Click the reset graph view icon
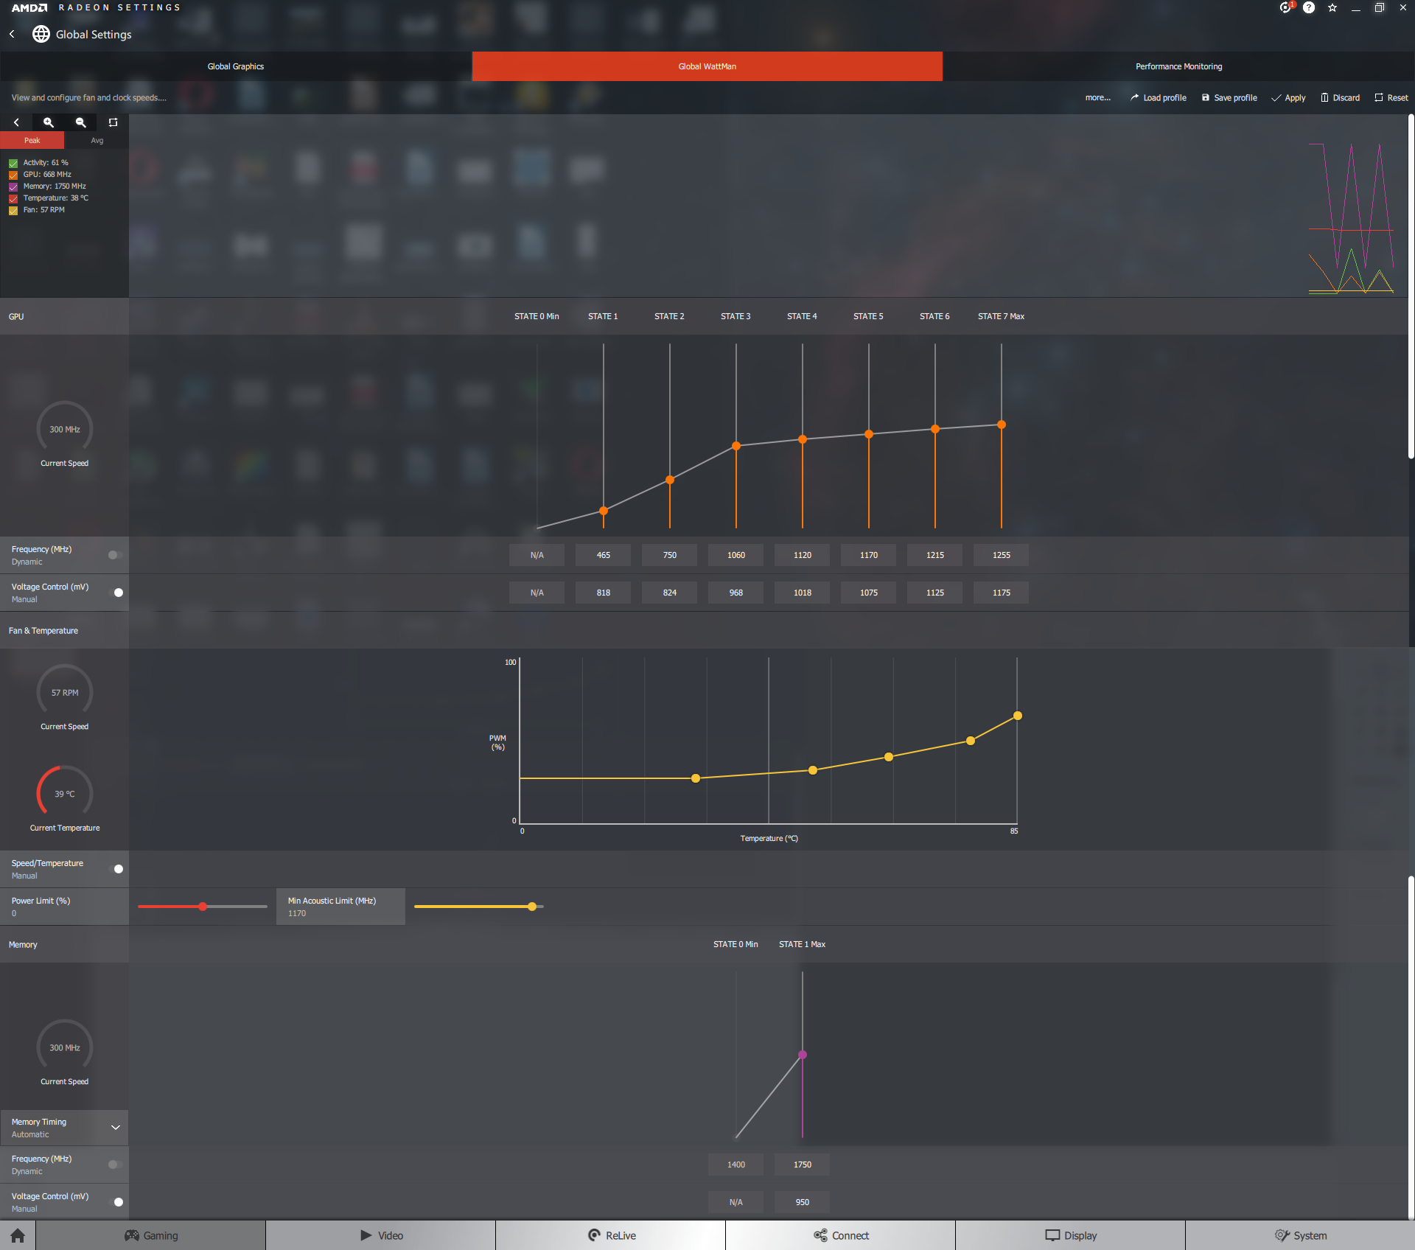This screenshot has height=1250, width=1415. (x=113, y=122)
